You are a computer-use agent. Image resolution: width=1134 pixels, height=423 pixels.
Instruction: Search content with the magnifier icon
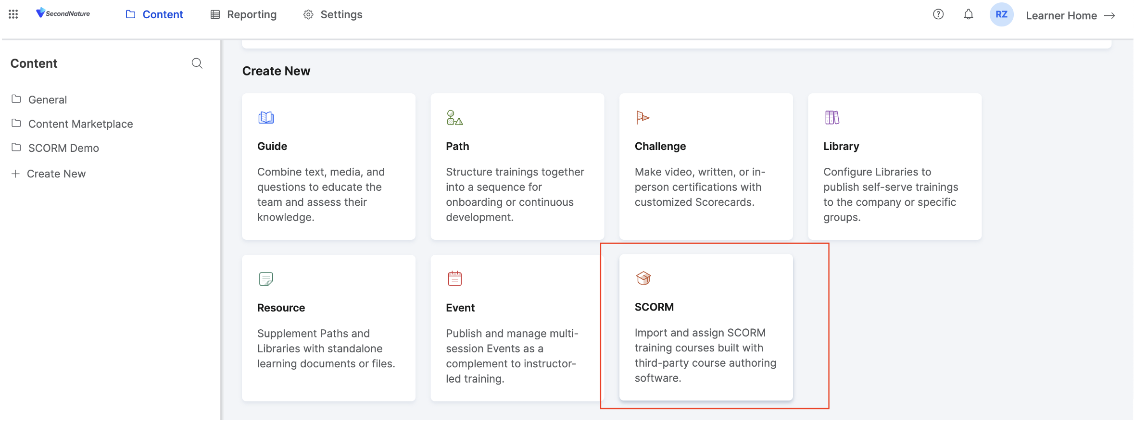[x=197, y=63]
